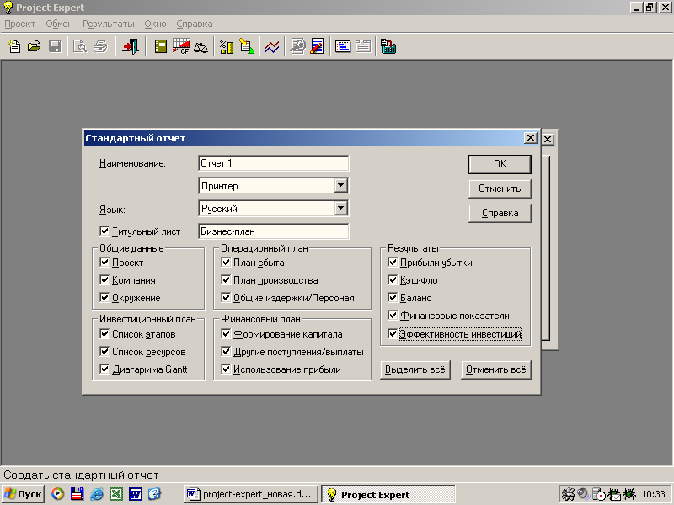Image resolution: width=674 pixels, height=505 pixels.
Task: Click the Выделить всё button
Action: click(x=415, y=369)
